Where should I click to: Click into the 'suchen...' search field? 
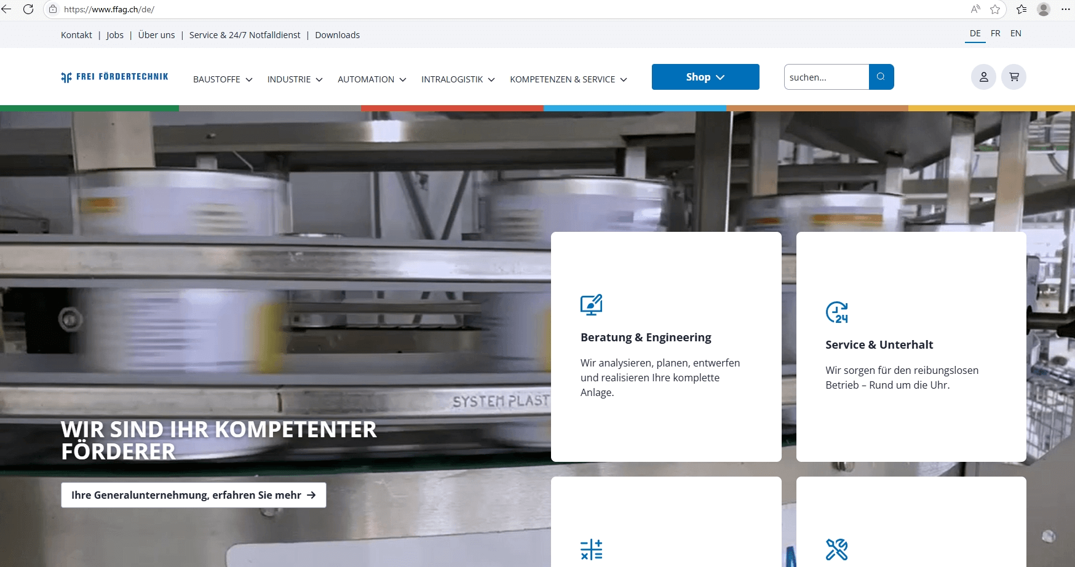[826, 77]
